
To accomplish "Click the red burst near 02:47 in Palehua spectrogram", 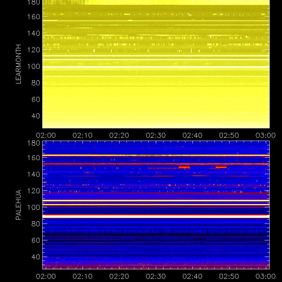I will pos(221,167).
